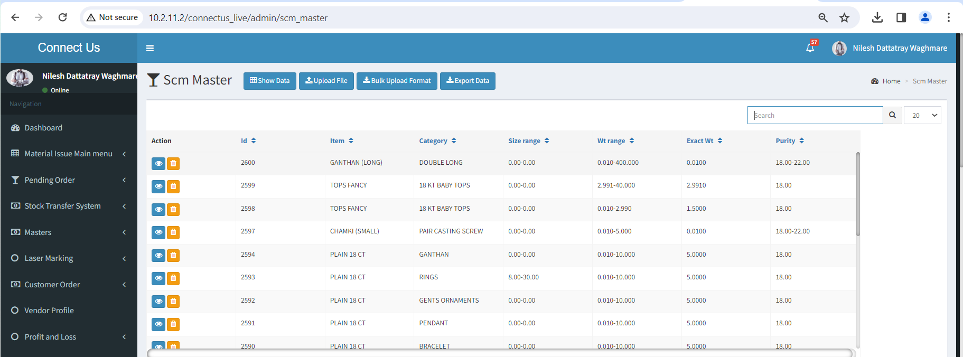Delete row 2598 using trash icon
This screenshot has width=963, height=357.
click(173, 210)
